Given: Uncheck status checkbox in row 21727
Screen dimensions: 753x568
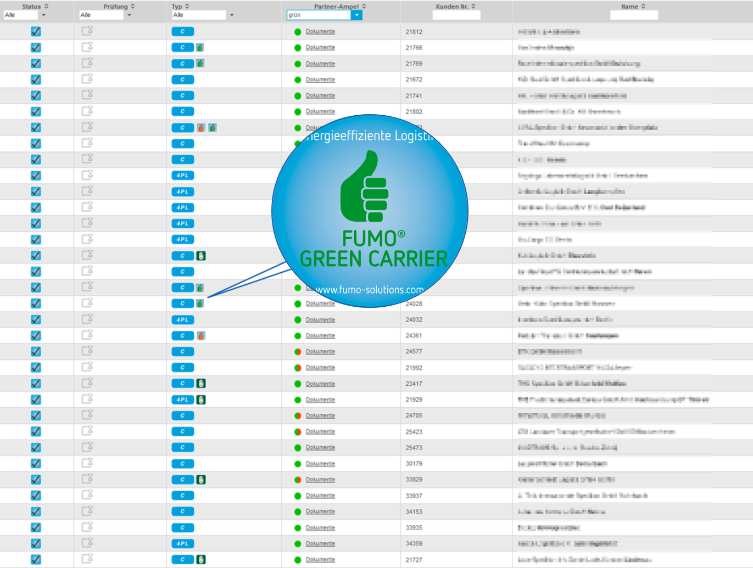Looking at the screenshot, I should pos(36,560).
